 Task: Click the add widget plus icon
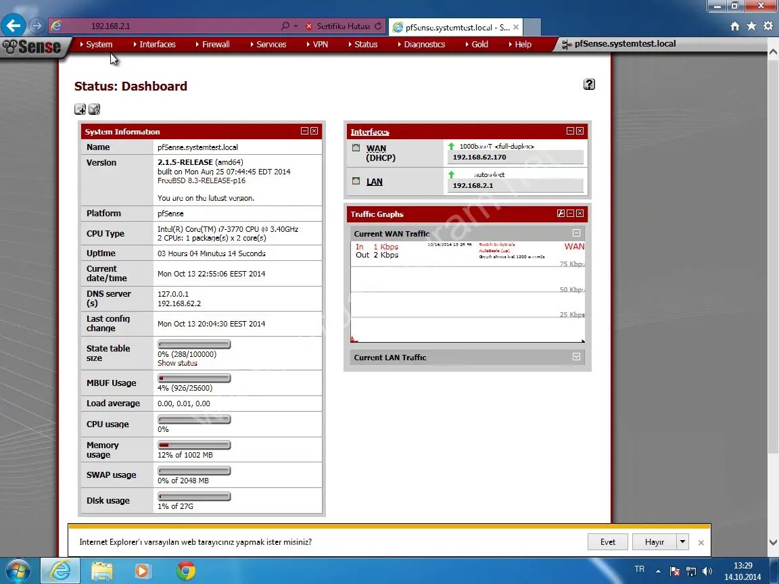click(80, 109)
